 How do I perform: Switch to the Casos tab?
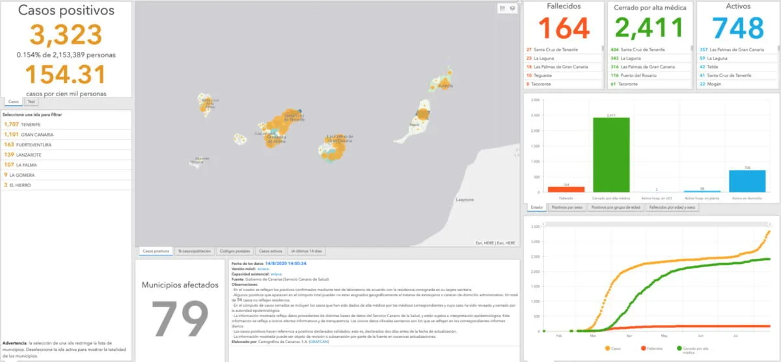coord(13,102)
